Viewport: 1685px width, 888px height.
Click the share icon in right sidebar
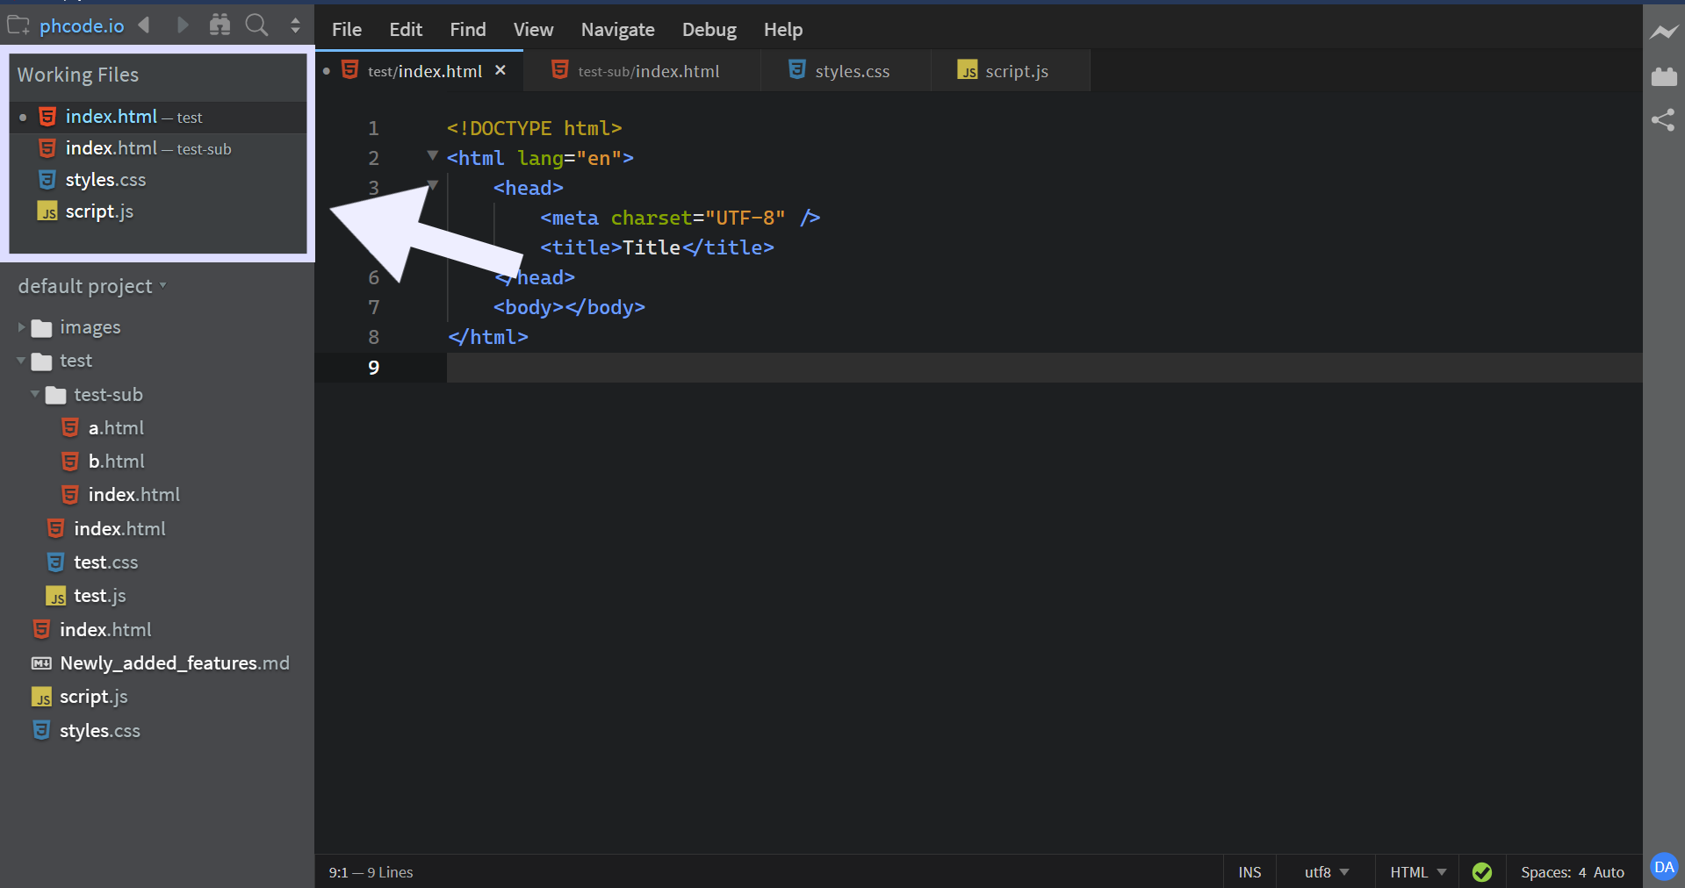pos(1663,120)
